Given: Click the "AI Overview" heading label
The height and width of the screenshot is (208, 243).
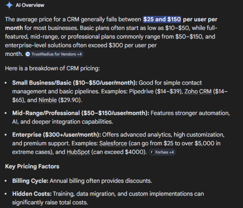Looking at the screenshot, I should pyautogui.click(x=30, y=5).
